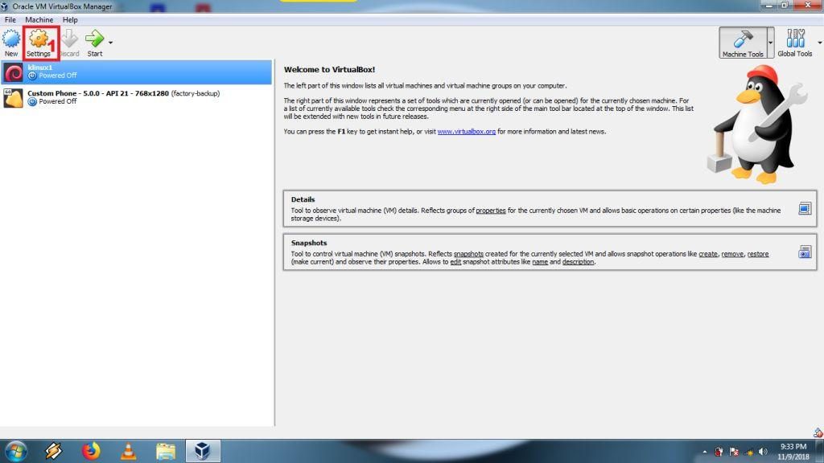Viewport: 824px width, 463px height.
Task: Click the remove link in Snapshots
Action: pyautogui.click(x=732, y=254)
